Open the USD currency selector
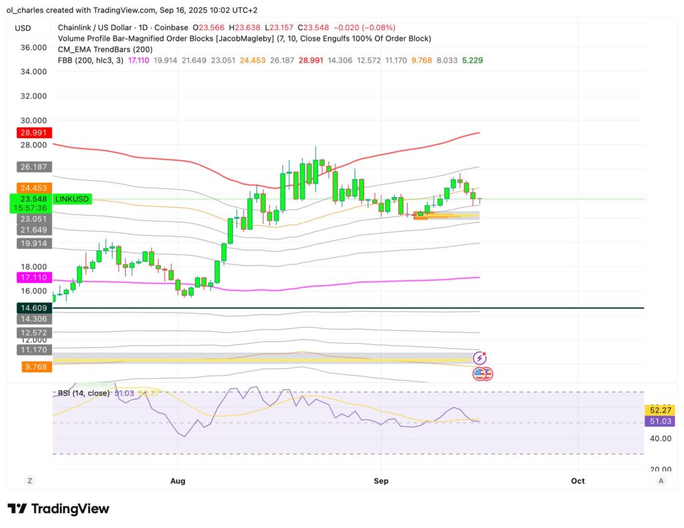Viewport: 684px width, 528px height. click(x=23, y=28)
